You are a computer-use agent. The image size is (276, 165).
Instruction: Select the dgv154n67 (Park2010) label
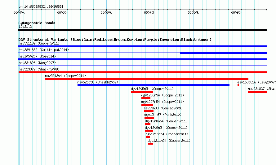pyautogui.click(x=163, y=115)
